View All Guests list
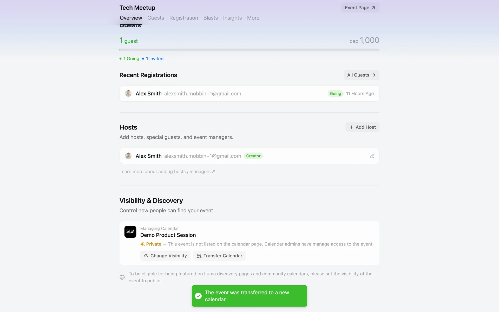The height and width of the screenshot is (312, 499). [x=361, y=75]
